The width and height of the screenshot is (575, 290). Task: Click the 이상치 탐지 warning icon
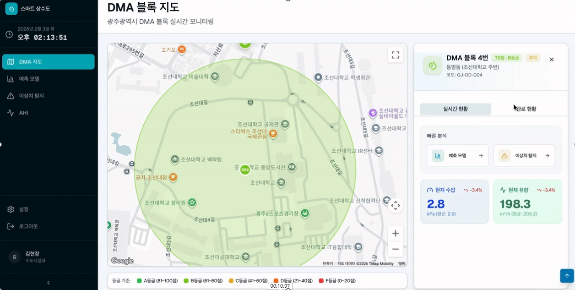(504, 156)
